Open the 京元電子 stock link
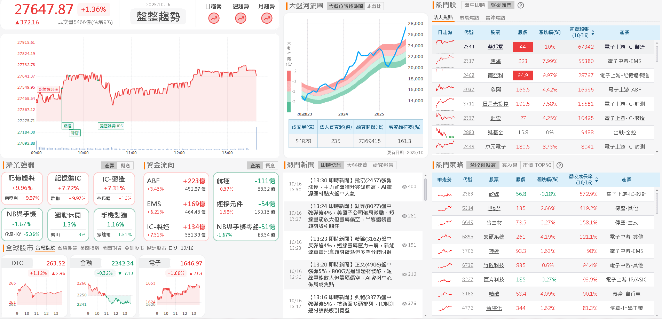This screenshot has width=662, height=319. 495,147
